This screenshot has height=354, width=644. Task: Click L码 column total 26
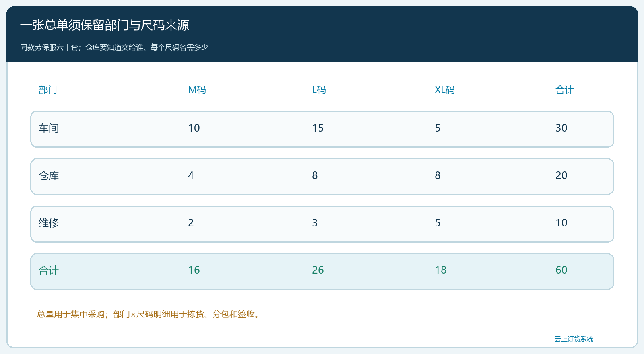click(x=318, y=270)
